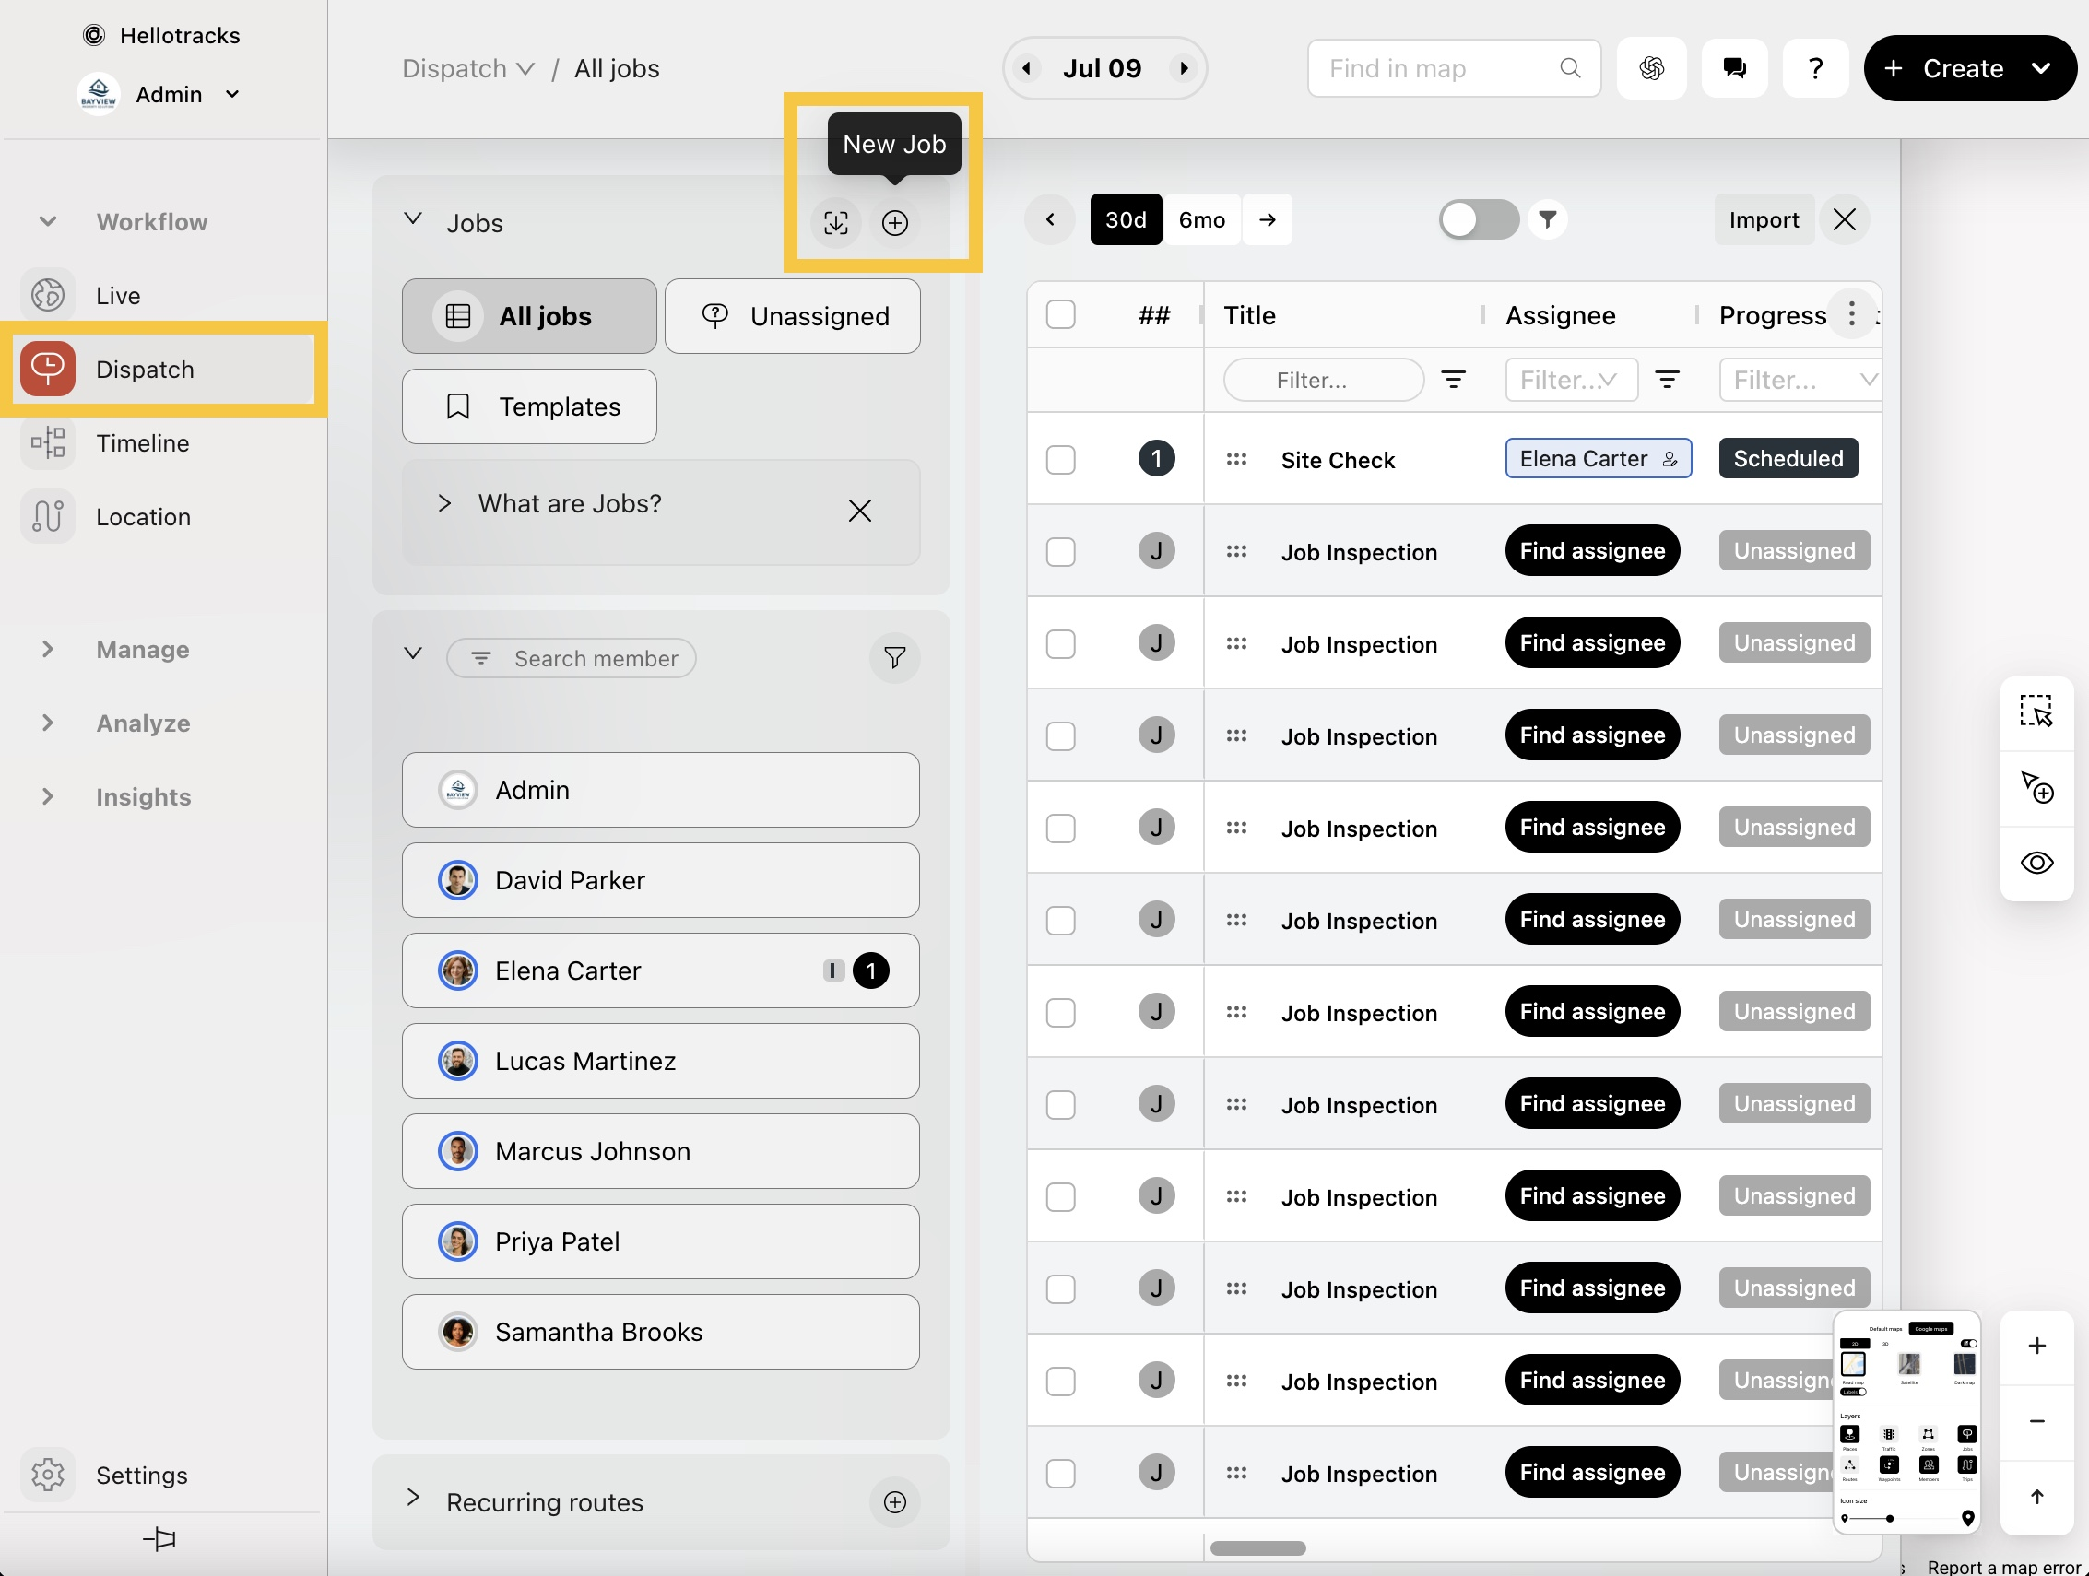Select the Unassigned tab
The width and height of the screenshot is (2089, 1576).
point(791,316)
